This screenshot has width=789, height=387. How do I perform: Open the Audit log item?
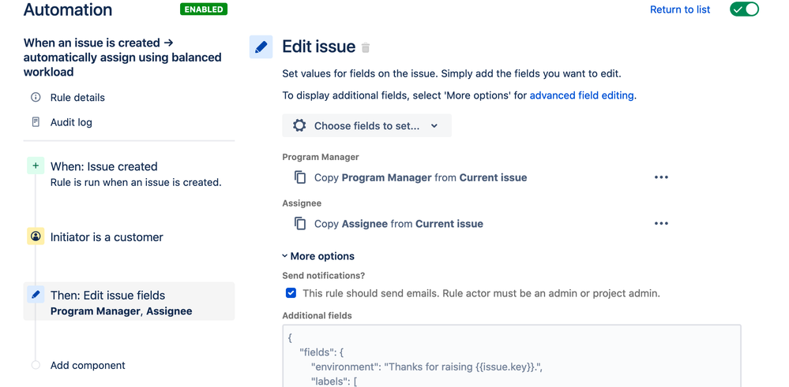tap(71, 122)
